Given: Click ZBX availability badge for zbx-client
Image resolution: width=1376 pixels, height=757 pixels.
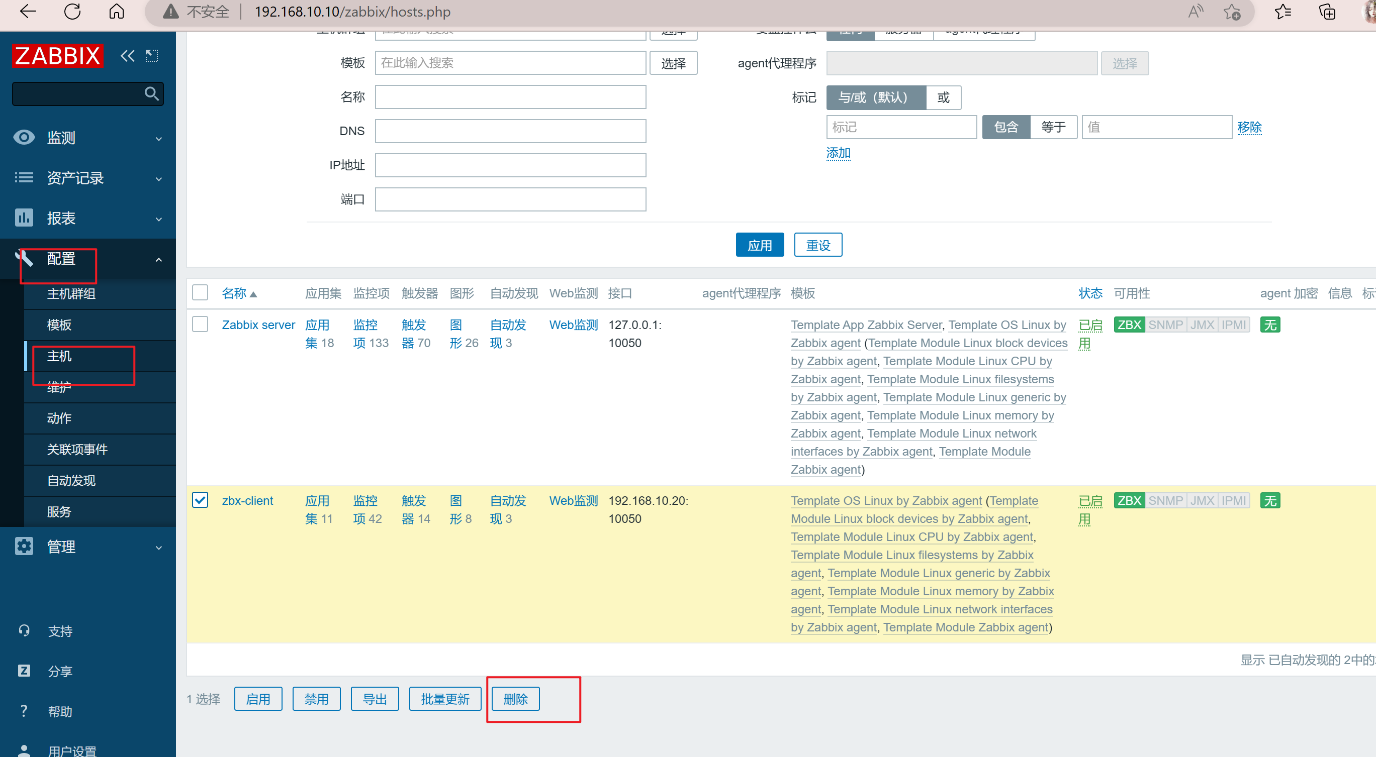Looking at the screenshot, I should 1129,500.
